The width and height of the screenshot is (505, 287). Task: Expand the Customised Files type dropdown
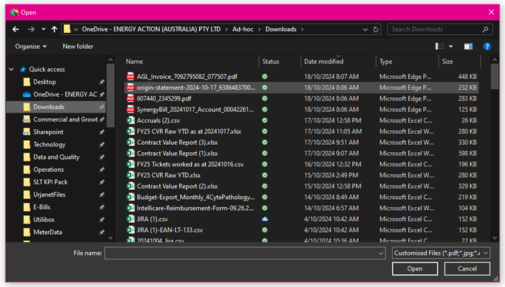pos(441,253)
